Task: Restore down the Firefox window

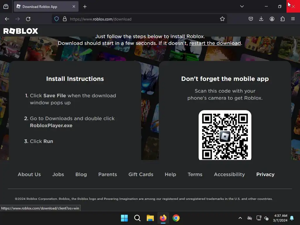Action: click(x=279, y=6)
